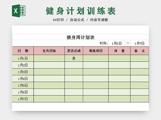Screen dimensions: 161x120
Task: Select the 备注 cell for 1月5日 row
Action: coord(139,85)
